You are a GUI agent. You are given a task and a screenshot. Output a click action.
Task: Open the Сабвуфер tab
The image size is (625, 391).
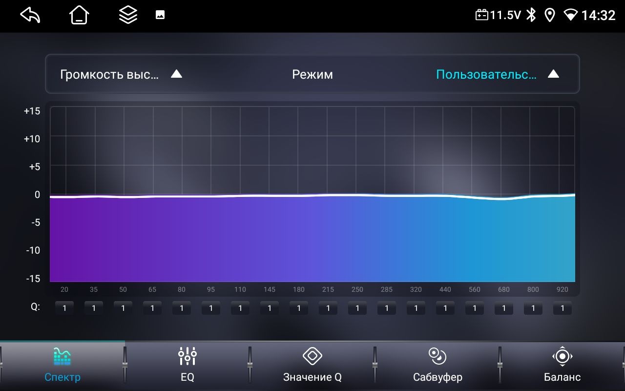[x=437, y=365]
